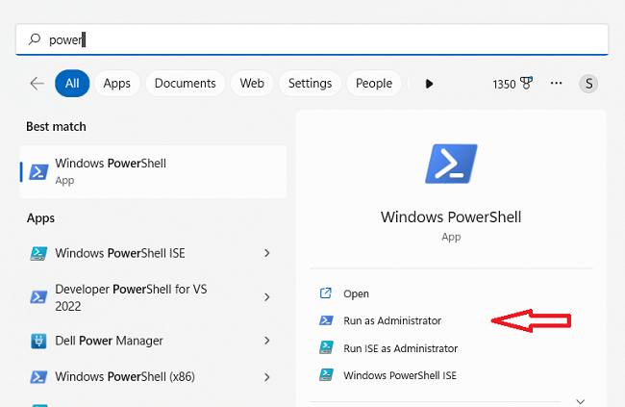Expand more actions with down chevron
Image resolution: width=625 pixels, height=407 pixels.
pos(581,401)
